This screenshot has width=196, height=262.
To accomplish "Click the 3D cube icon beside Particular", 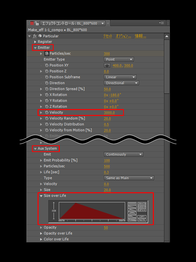I will point(40,36).
